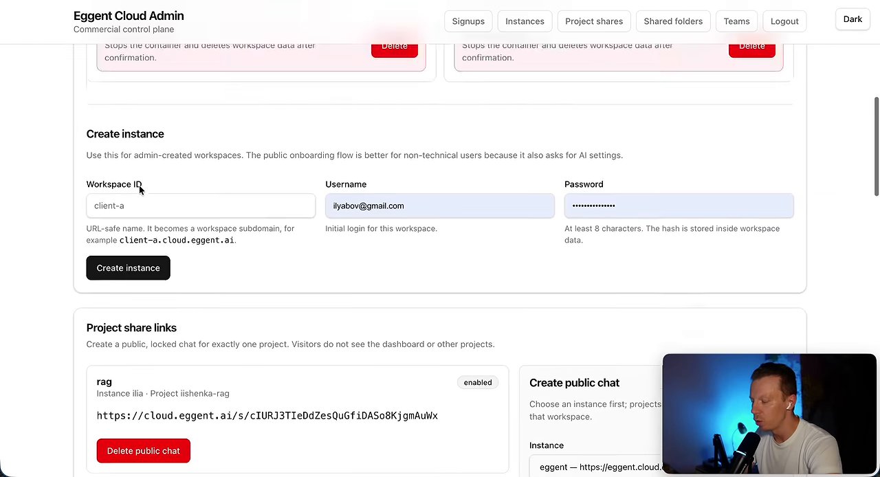The image size is (880, 477).
Task: Open the Signups navigation item
Action: 468,21
